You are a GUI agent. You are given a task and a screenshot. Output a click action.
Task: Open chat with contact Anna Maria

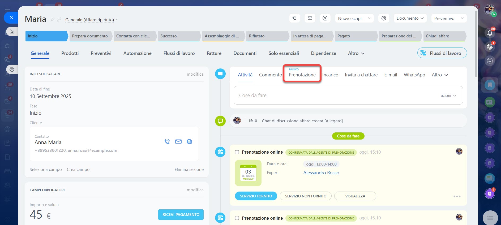pos(189,142)
